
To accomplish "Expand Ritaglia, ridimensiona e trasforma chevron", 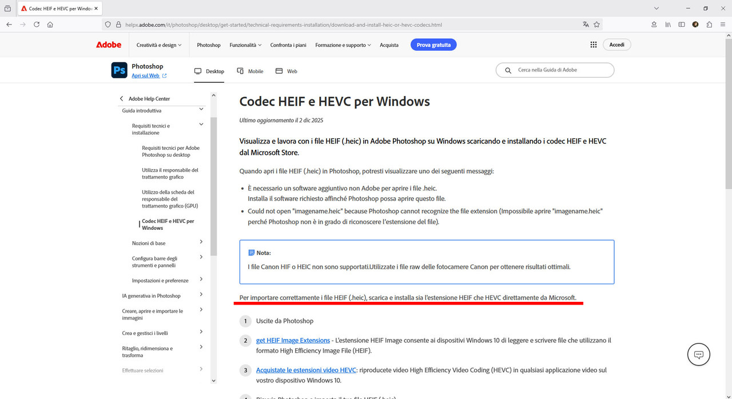I will (x=201, y=346).
